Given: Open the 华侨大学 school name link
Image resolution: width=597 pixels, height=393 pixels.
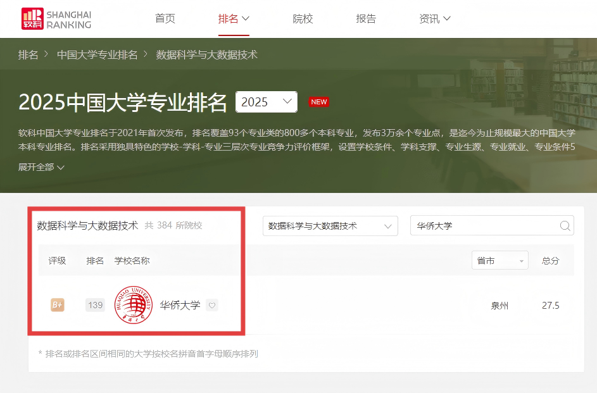Looking at the screenshot, I should point(180,305).
